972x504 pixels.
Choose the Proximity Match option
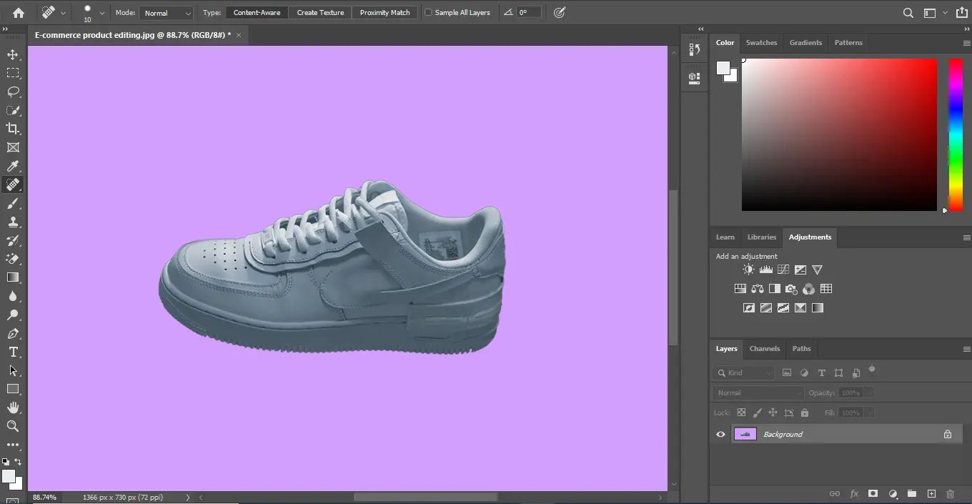coord(385,12)
